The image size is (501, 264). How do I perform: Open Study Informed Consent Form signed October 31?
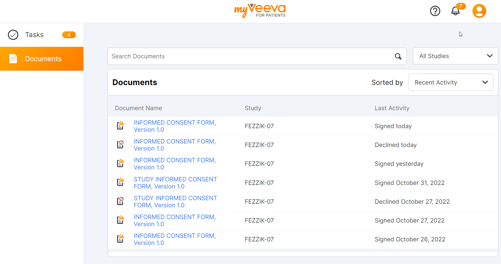pos(175,183)
